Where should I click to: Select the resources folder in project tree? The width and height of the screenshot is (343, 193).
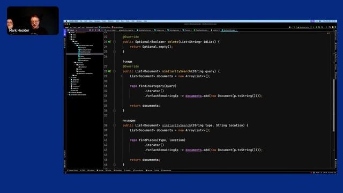click(79, 63)
